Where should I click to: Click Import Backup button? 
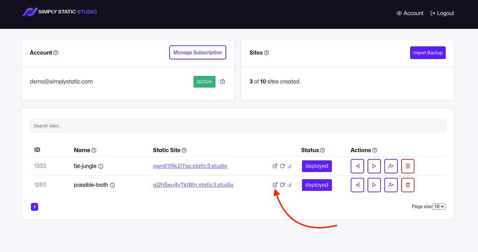click(x=428, y=53)
